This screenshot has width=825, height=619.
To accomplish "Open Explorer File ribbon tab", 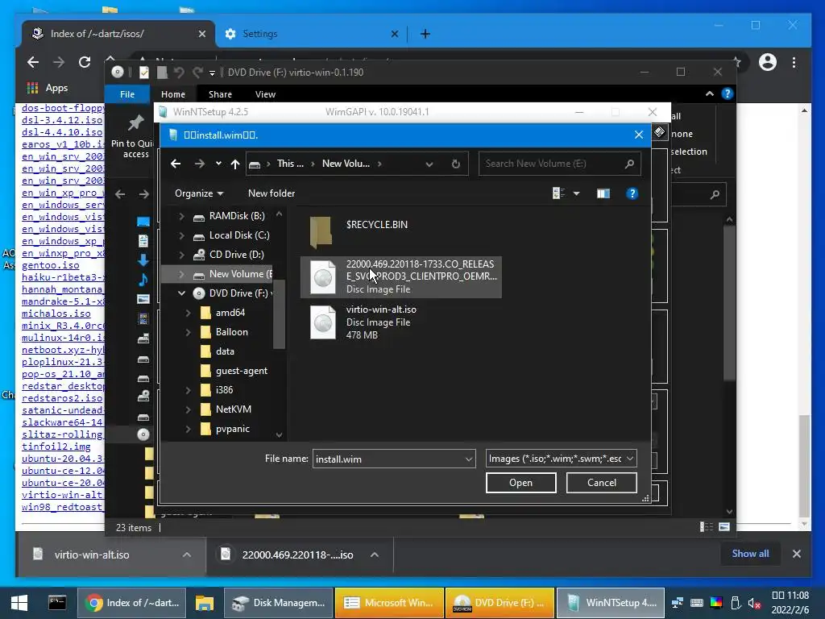I will pos(127,94).
